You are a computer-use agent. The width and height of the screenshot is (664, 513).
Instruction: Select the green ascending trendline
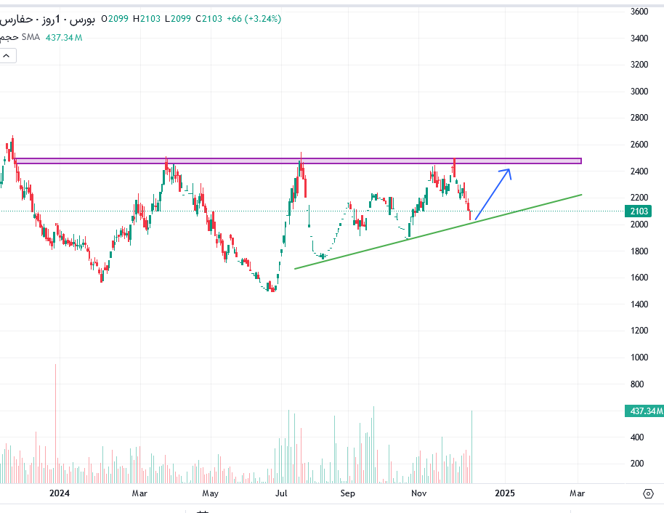click(438, 231)
